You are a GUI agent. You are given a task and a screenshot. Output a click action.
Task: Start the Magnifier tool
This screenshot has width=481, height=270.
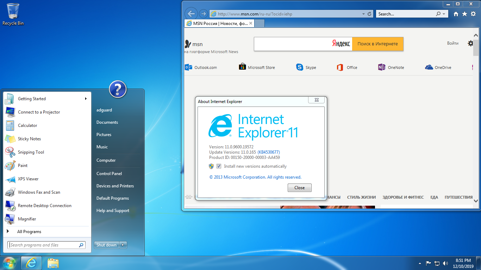click(x=47, y=219)
